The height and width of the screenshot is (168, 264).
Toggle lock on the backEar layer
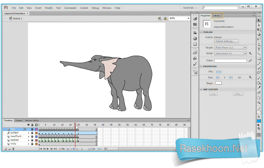[x=32, y=140]
